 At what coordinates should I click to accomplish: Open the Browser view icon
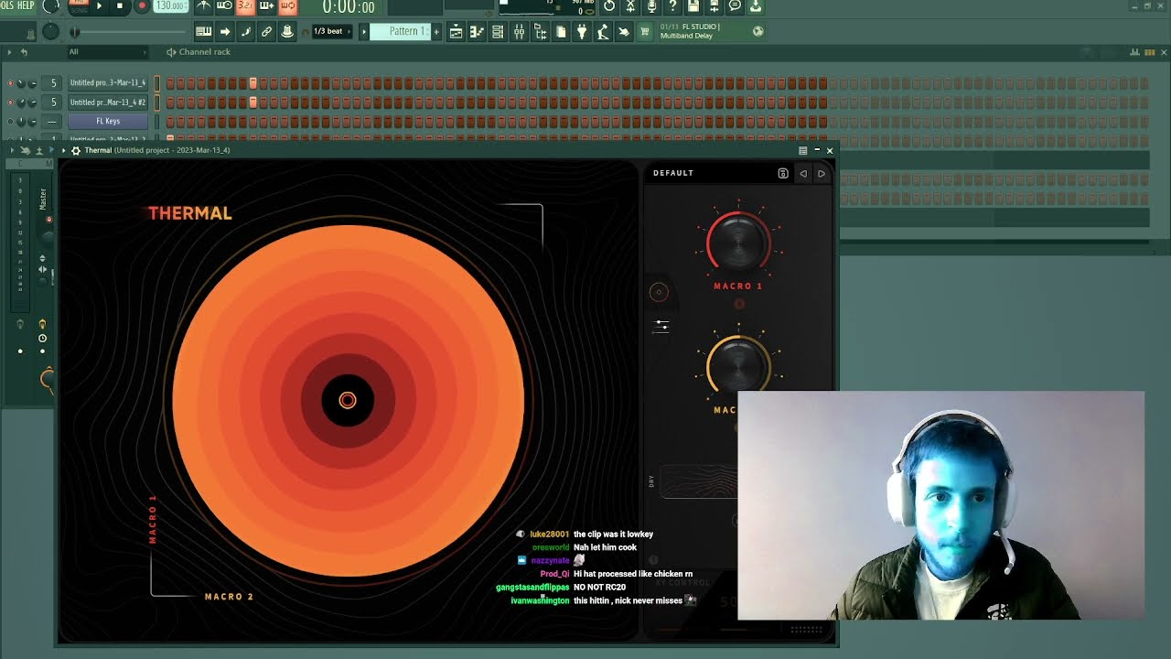coord(540,31)
